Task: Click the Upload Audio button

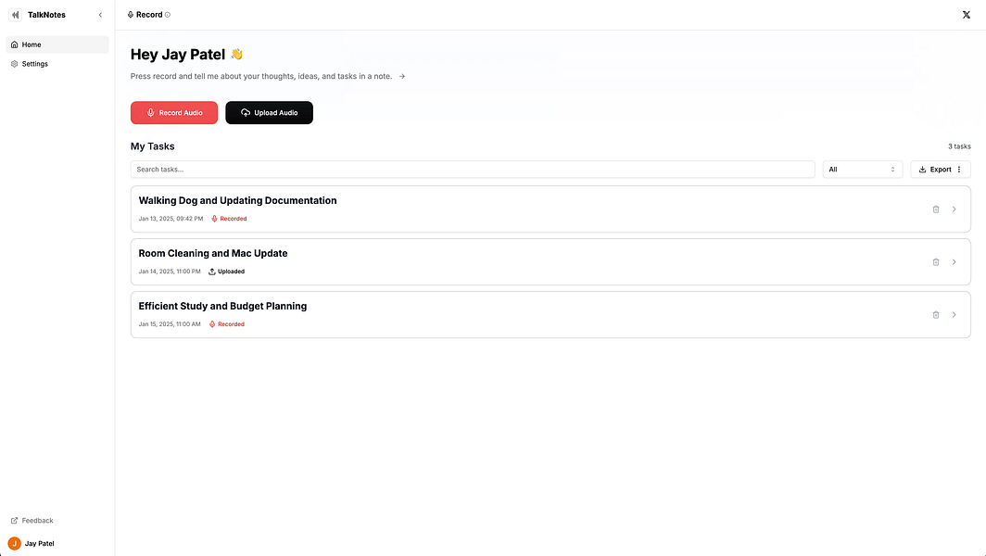Action: point(269,112)
